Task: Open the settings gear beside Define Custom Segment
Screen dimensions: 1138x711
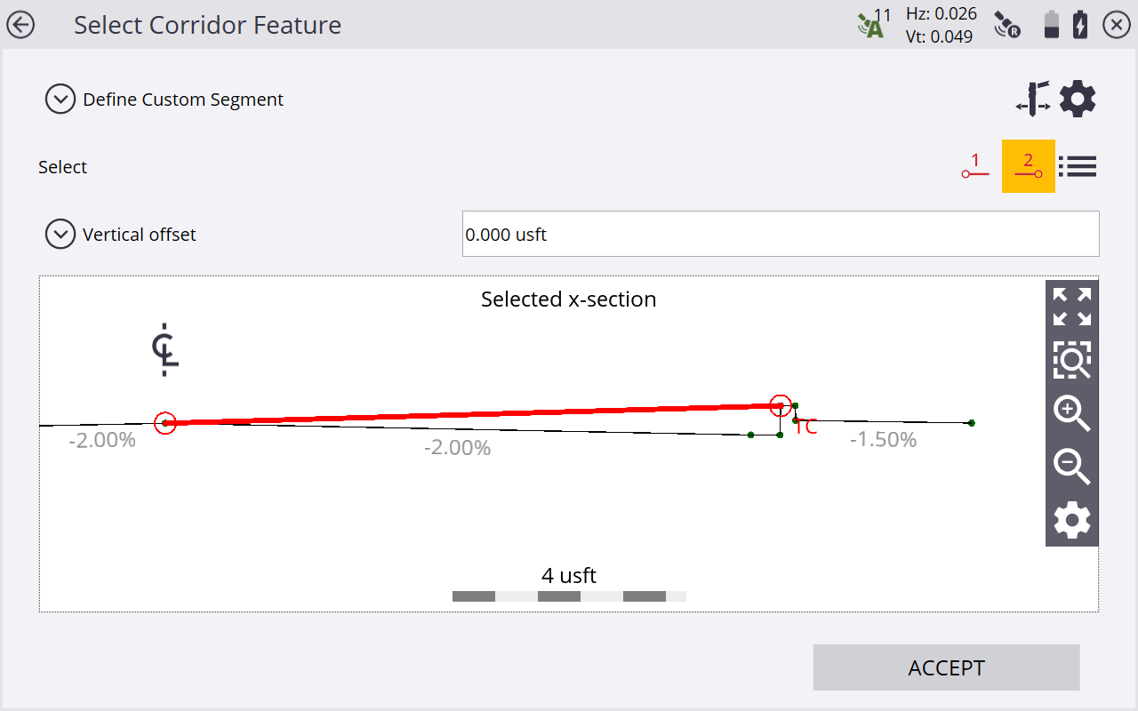Action: click(x=1078, y=99)
